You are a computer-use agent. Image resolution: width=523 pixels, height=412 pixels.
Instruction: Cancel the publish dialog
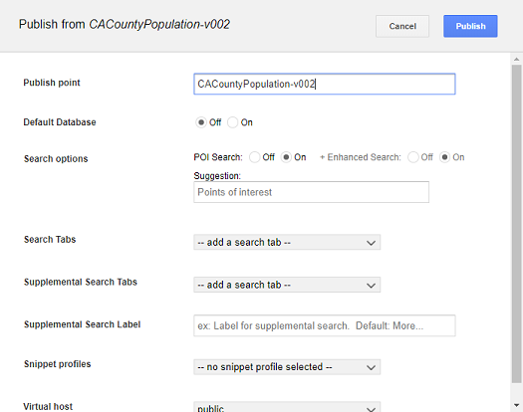402,26
